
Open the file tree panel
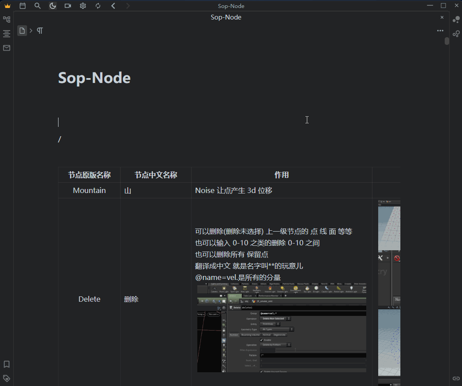coord(7,20)
